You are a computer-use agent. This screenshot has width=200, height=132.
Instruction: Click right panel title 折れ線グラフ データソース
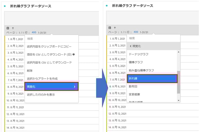pos(133,6)
